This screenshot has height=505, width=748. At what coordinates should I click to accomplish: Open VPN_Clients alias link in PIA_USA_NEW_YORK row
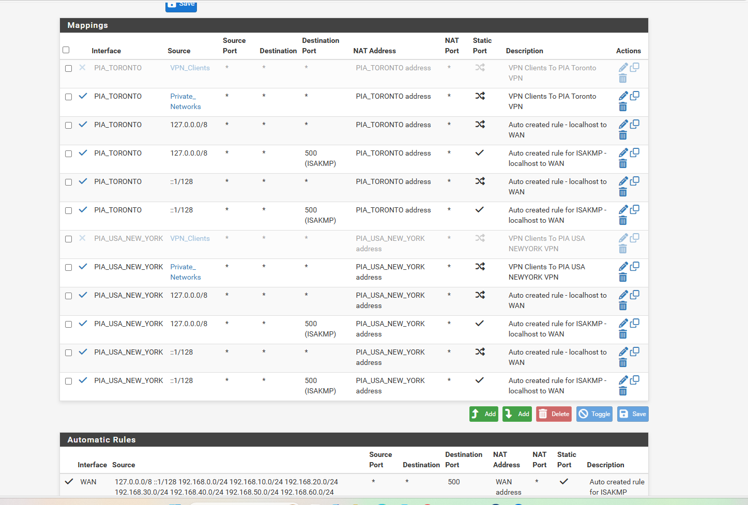coord(190,238)
